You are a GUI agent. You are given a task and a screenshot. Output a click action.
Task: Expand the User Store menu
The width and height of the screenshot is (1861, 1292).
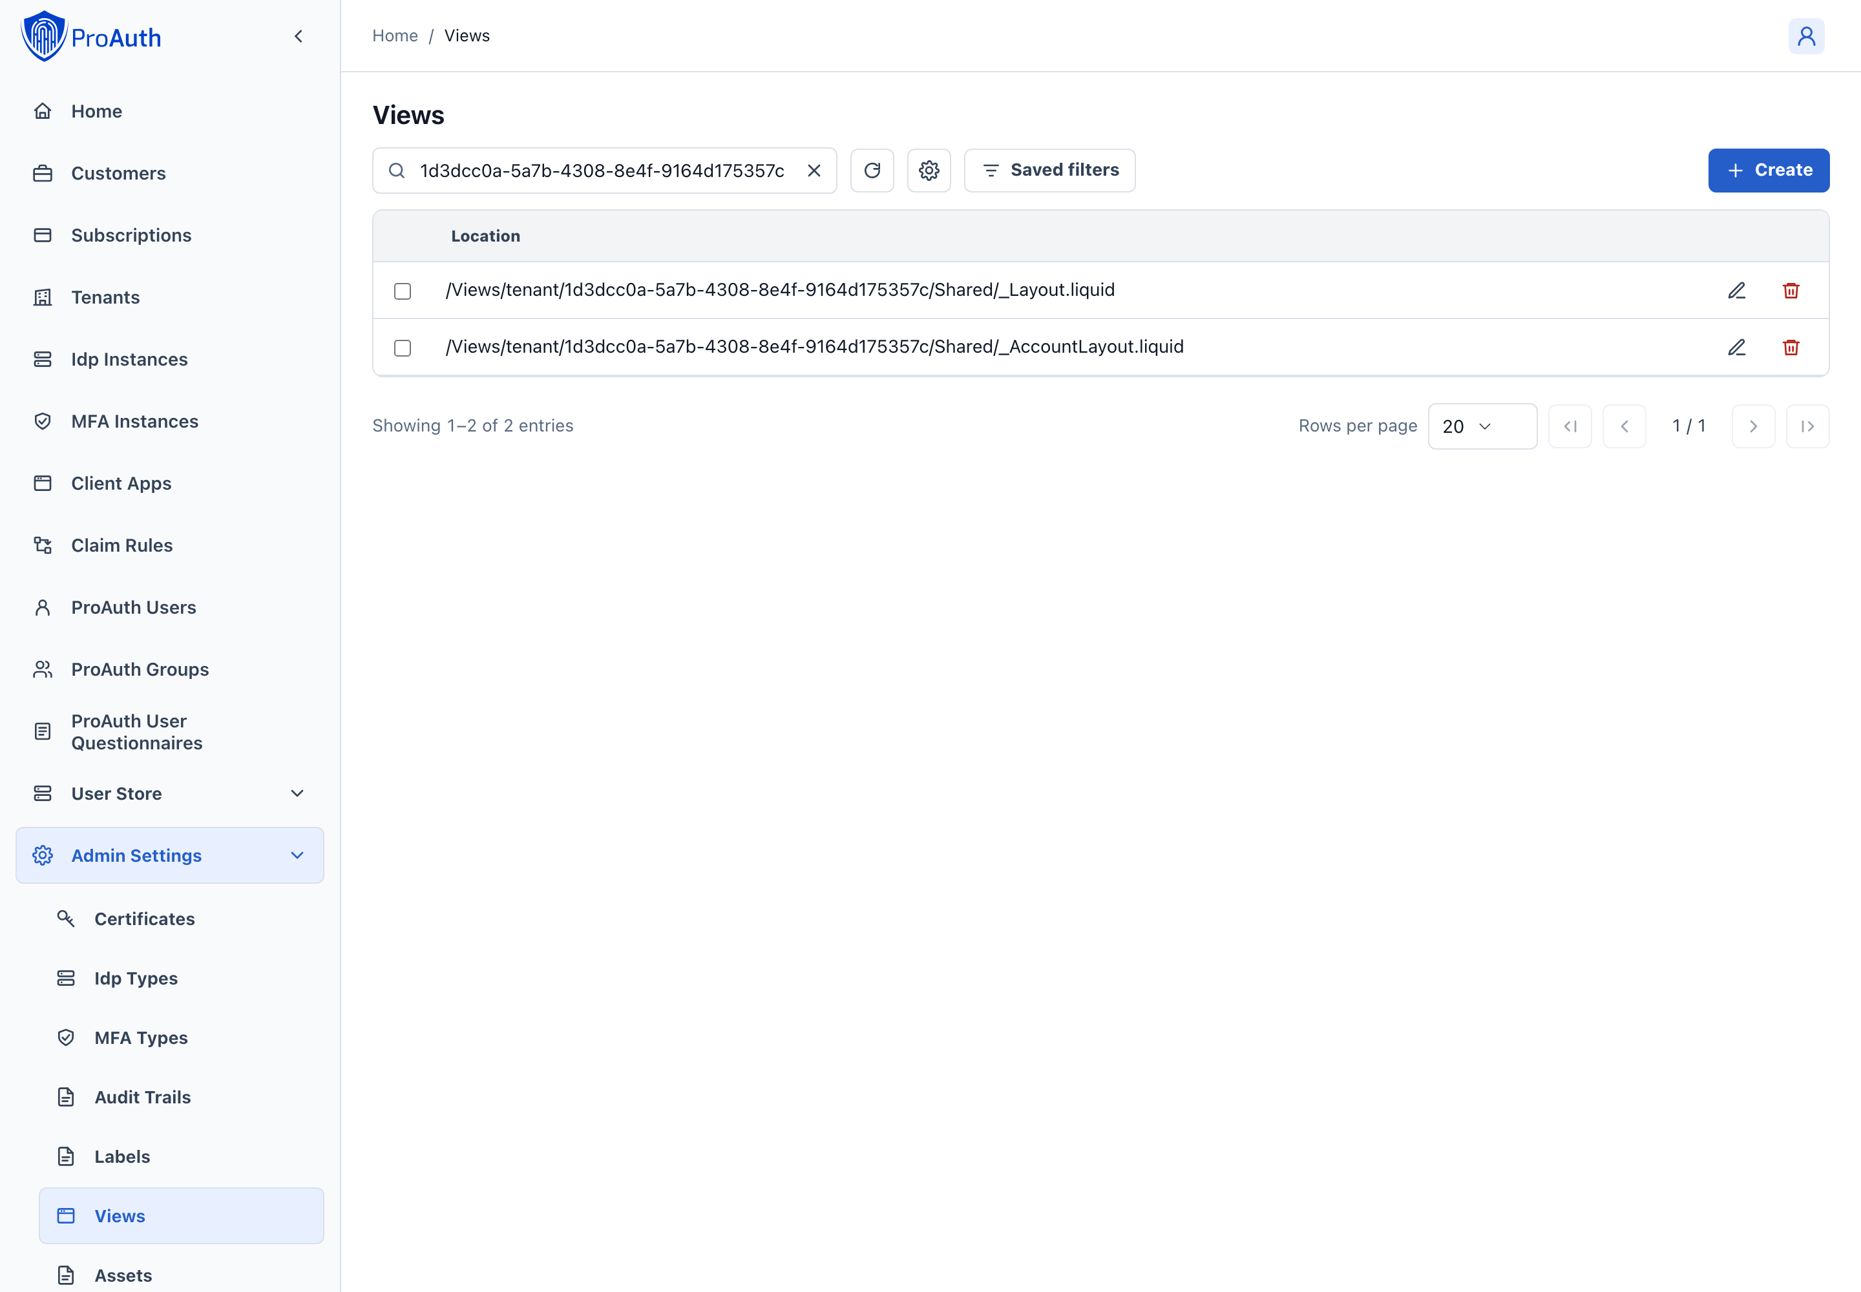169,793
